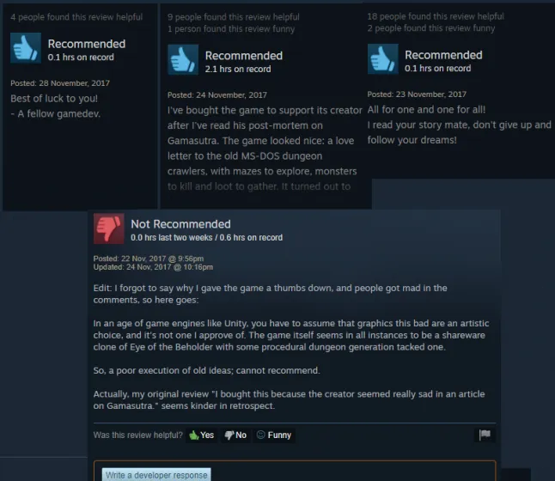The width and height of the screenshot is (555, 481).
Task: Click the Posted: 23 November, 2017 date
Action: click(417, 94)
